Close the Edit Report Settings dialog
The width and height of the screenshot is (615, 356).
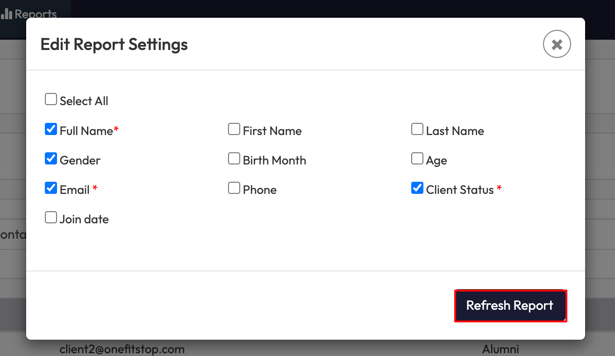point(557,44)
